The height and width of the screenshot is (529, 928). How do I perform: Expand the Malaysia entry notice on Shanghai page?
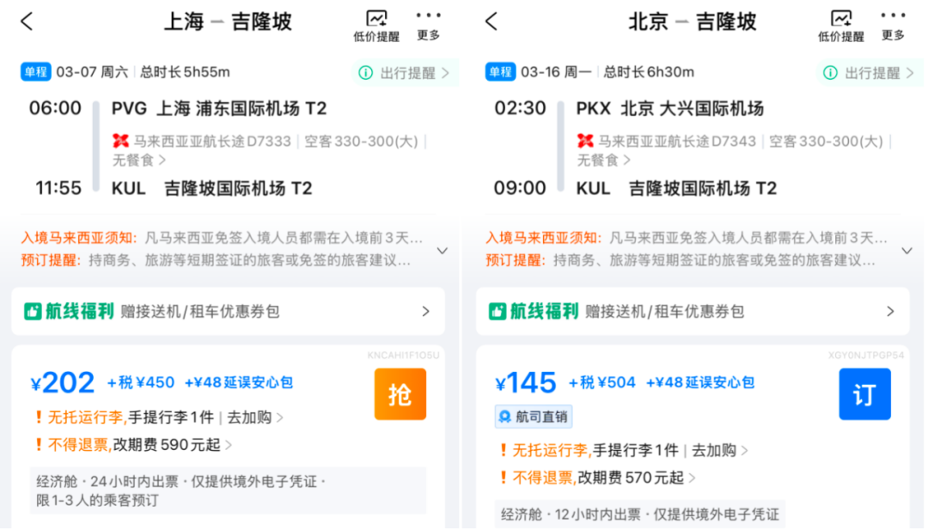(442, 250)
